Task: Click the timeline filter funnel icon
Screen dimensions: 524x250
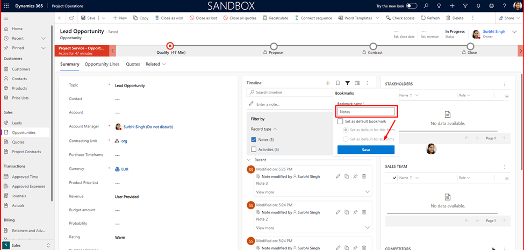Action: pos(348,83)
